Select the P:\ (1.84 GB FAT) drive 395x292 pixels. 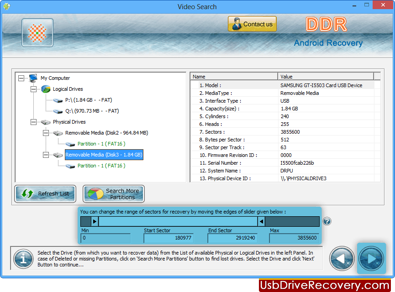(x=89, y=100)
